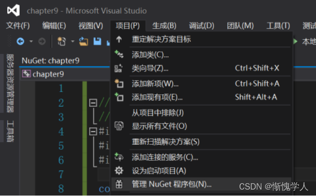This screenshot has width=316, height=196.
Task: Open the 生成(B) menu
Action: (x=164, y=26)
